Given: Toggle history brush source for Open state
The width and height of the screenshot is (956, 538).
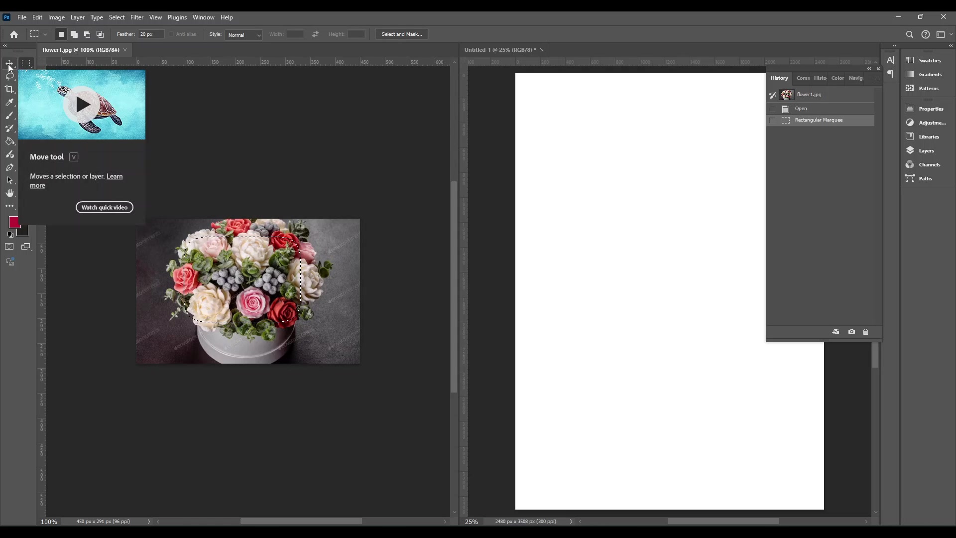Looking at the screenshot, I should tap(772, 109).
